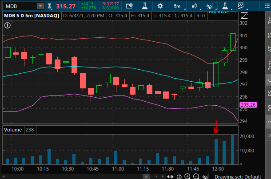Click the exclamation alert icon on chart
The width and height of the screenshot is (271, 179).
tap(8, 25)
